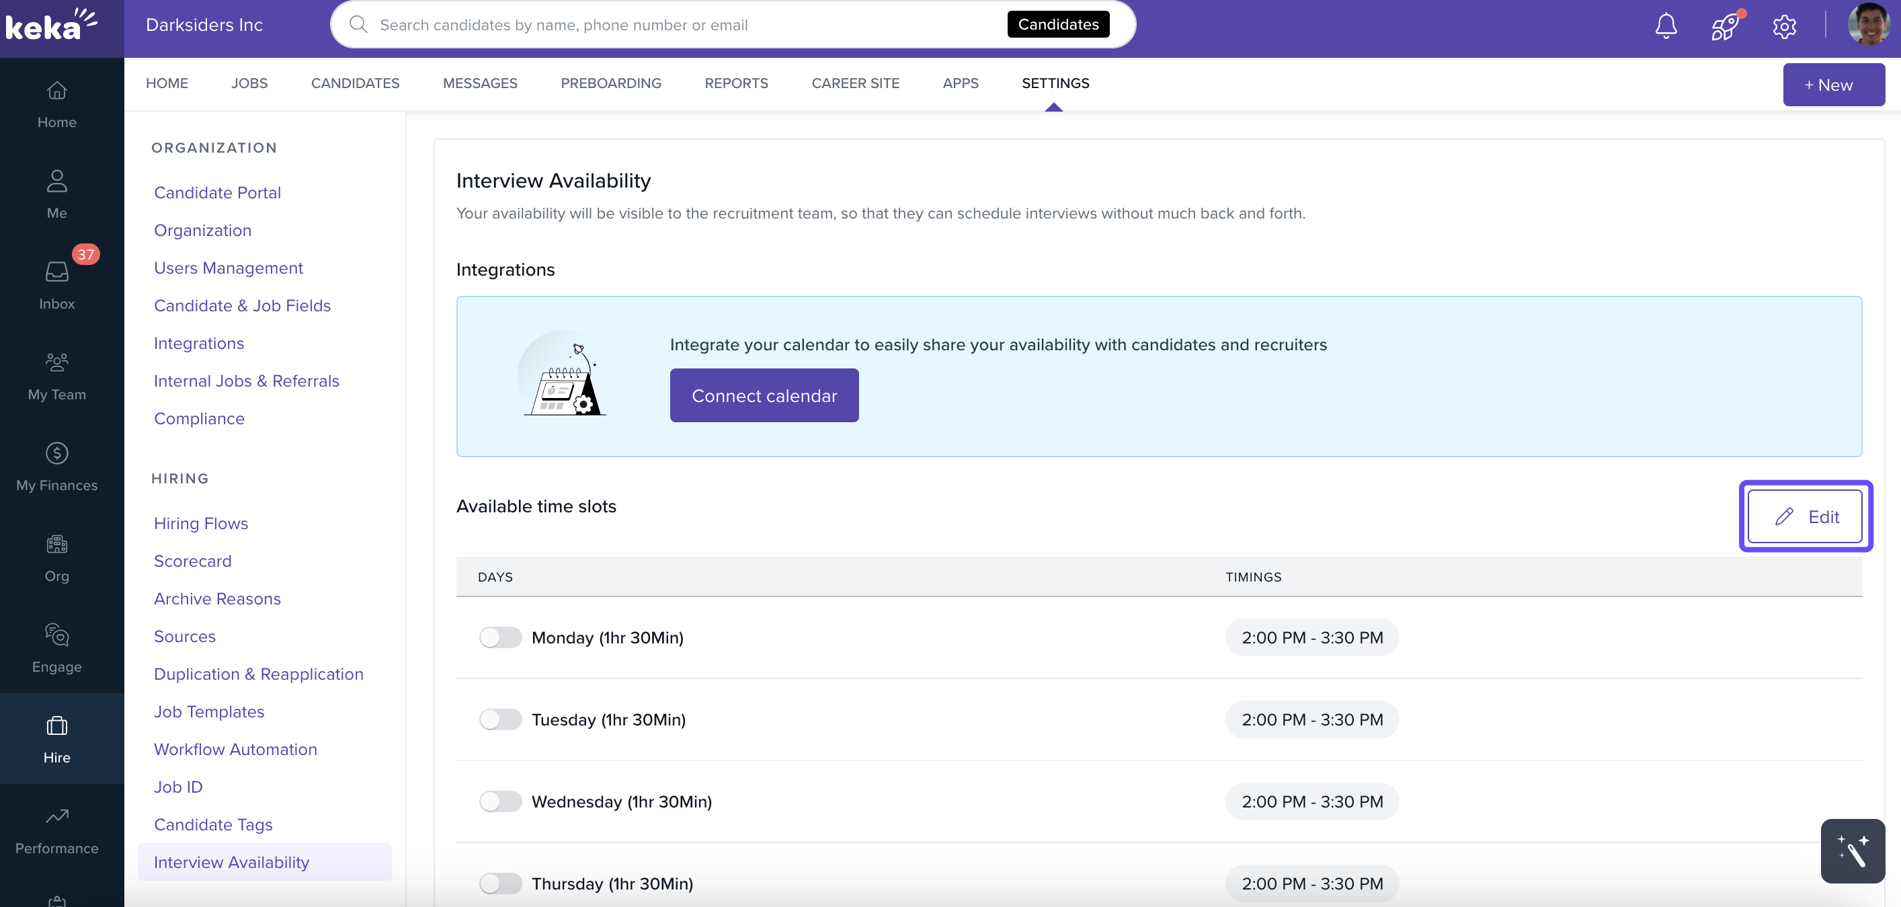The image size is (1901, 907).
Task: Open the user profile avatar menu
Action: tap(1868, 24)
